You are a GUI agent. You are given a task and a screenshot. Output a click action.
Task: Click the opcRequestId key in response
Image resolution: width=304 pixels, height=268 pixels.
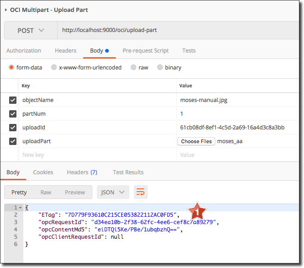(x=61, y=222)
